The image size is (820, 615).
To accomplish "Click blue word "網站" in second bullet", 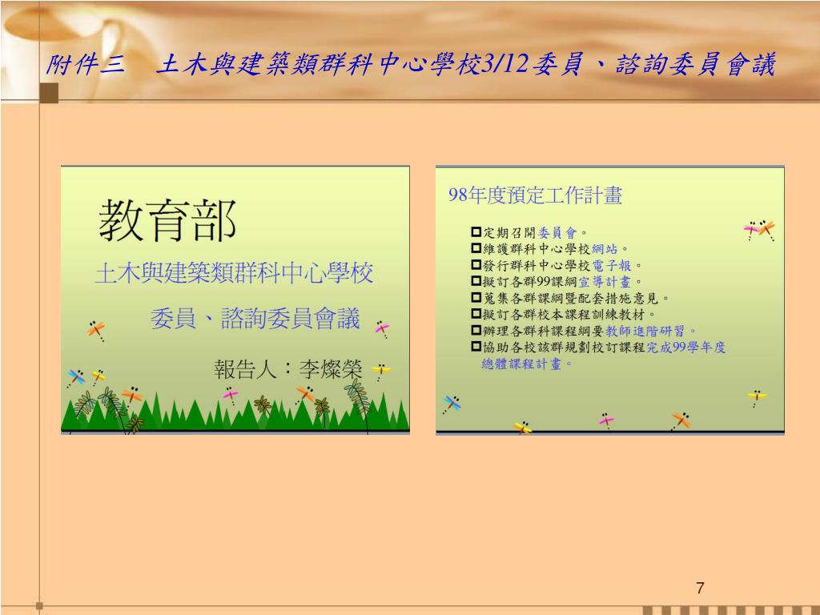I will tap(605, 249).
